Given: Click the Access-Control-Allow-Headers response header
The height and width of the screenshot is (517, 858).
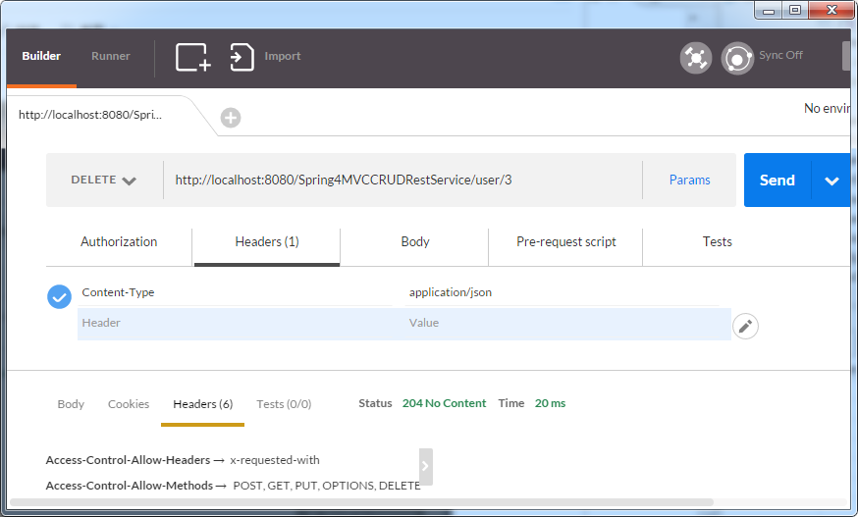Looking at the screenshot, I should click(x=128, y=460).
